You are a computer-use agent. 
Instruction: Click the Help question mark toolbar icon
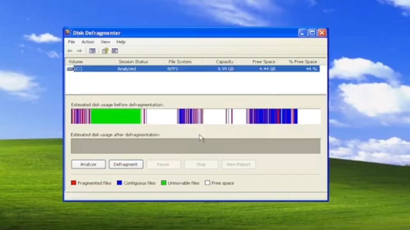tap(105, 51)
